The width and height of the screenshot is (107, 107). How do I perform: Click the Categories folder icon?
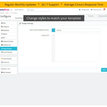2,27
